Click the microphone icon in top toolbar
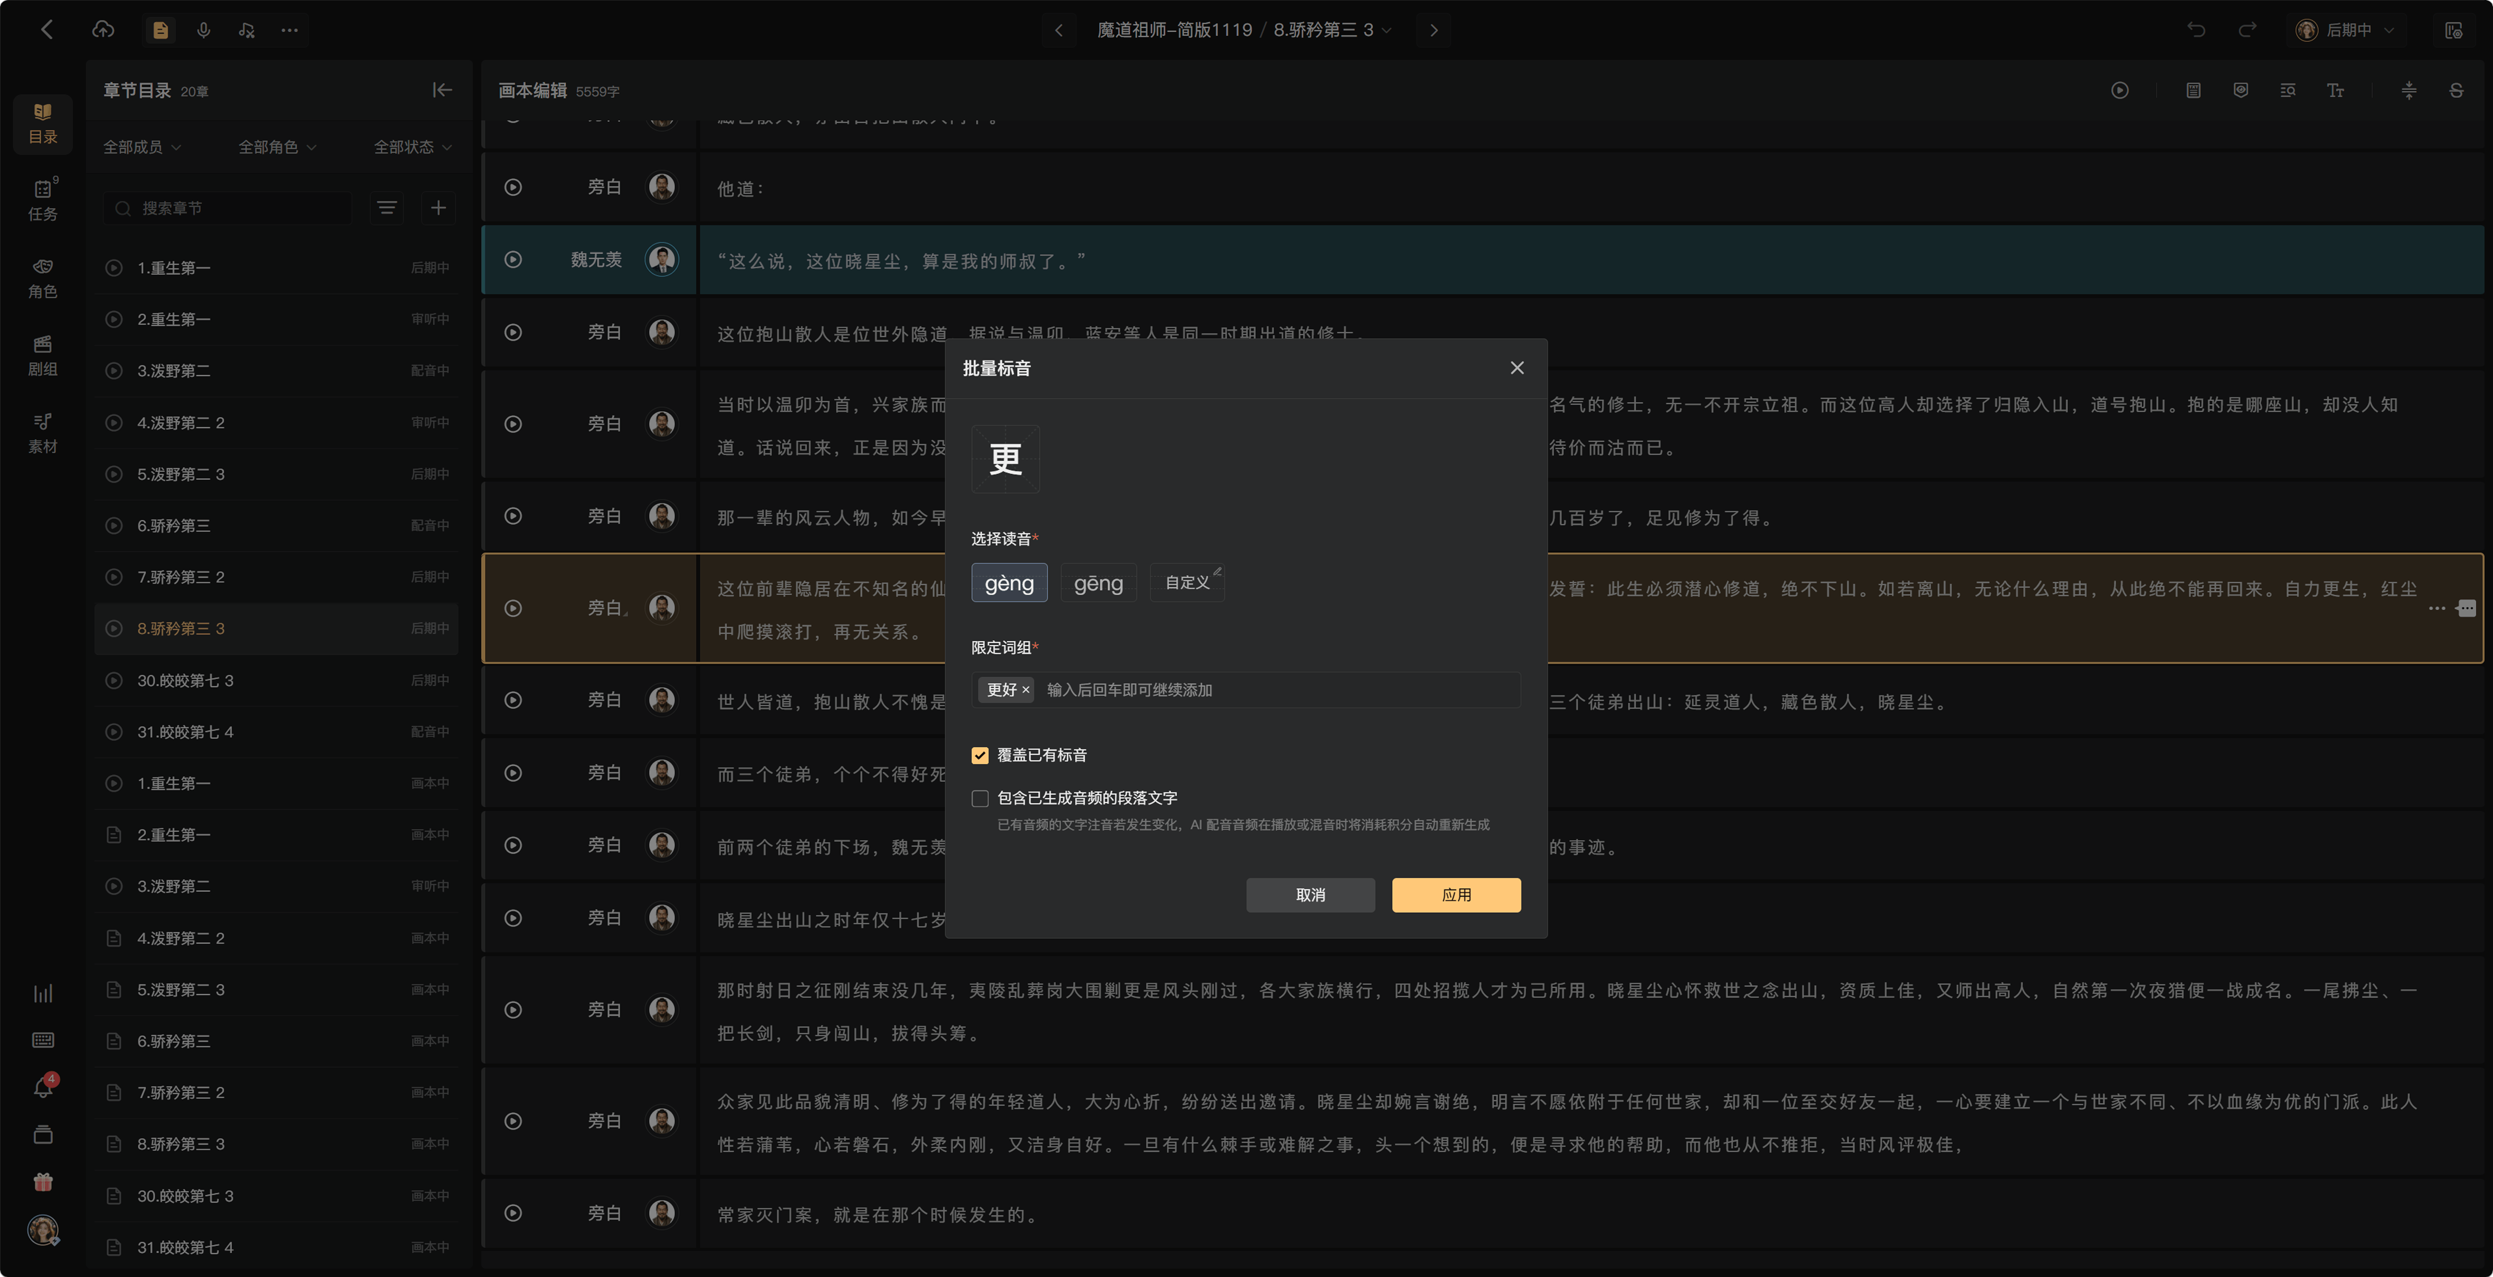Screen dimensions: 2493x1277 tap(203, 30)
